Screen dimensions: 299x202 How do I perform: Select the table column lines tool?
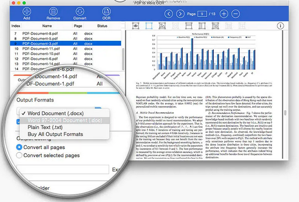coord(202,26)
